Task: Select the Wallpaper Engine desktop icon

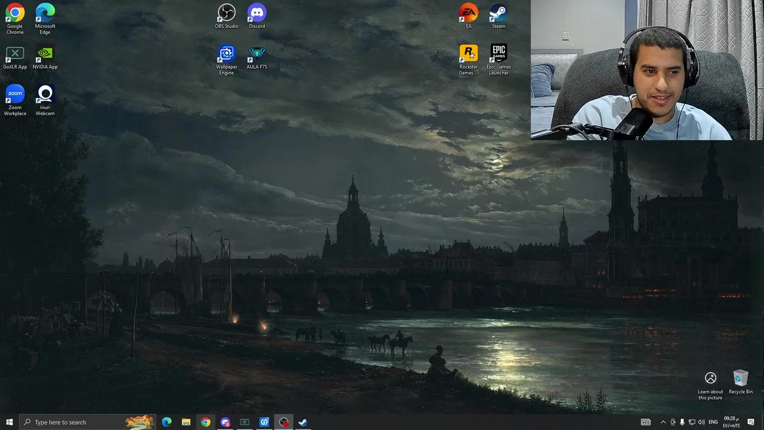Action: pyautogui.click(x=226, y=60)
